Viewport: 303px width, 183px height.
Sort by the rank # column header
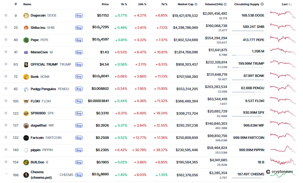pos(16,5)
